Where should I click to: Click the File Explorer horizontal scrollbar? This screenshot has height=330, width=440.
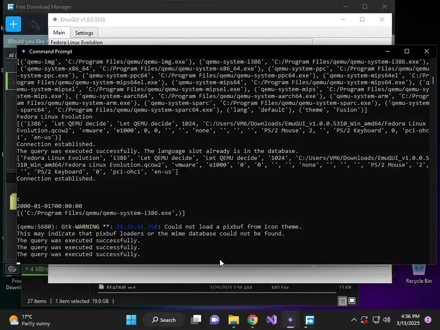pyautogui.click(x=217, y=292)
